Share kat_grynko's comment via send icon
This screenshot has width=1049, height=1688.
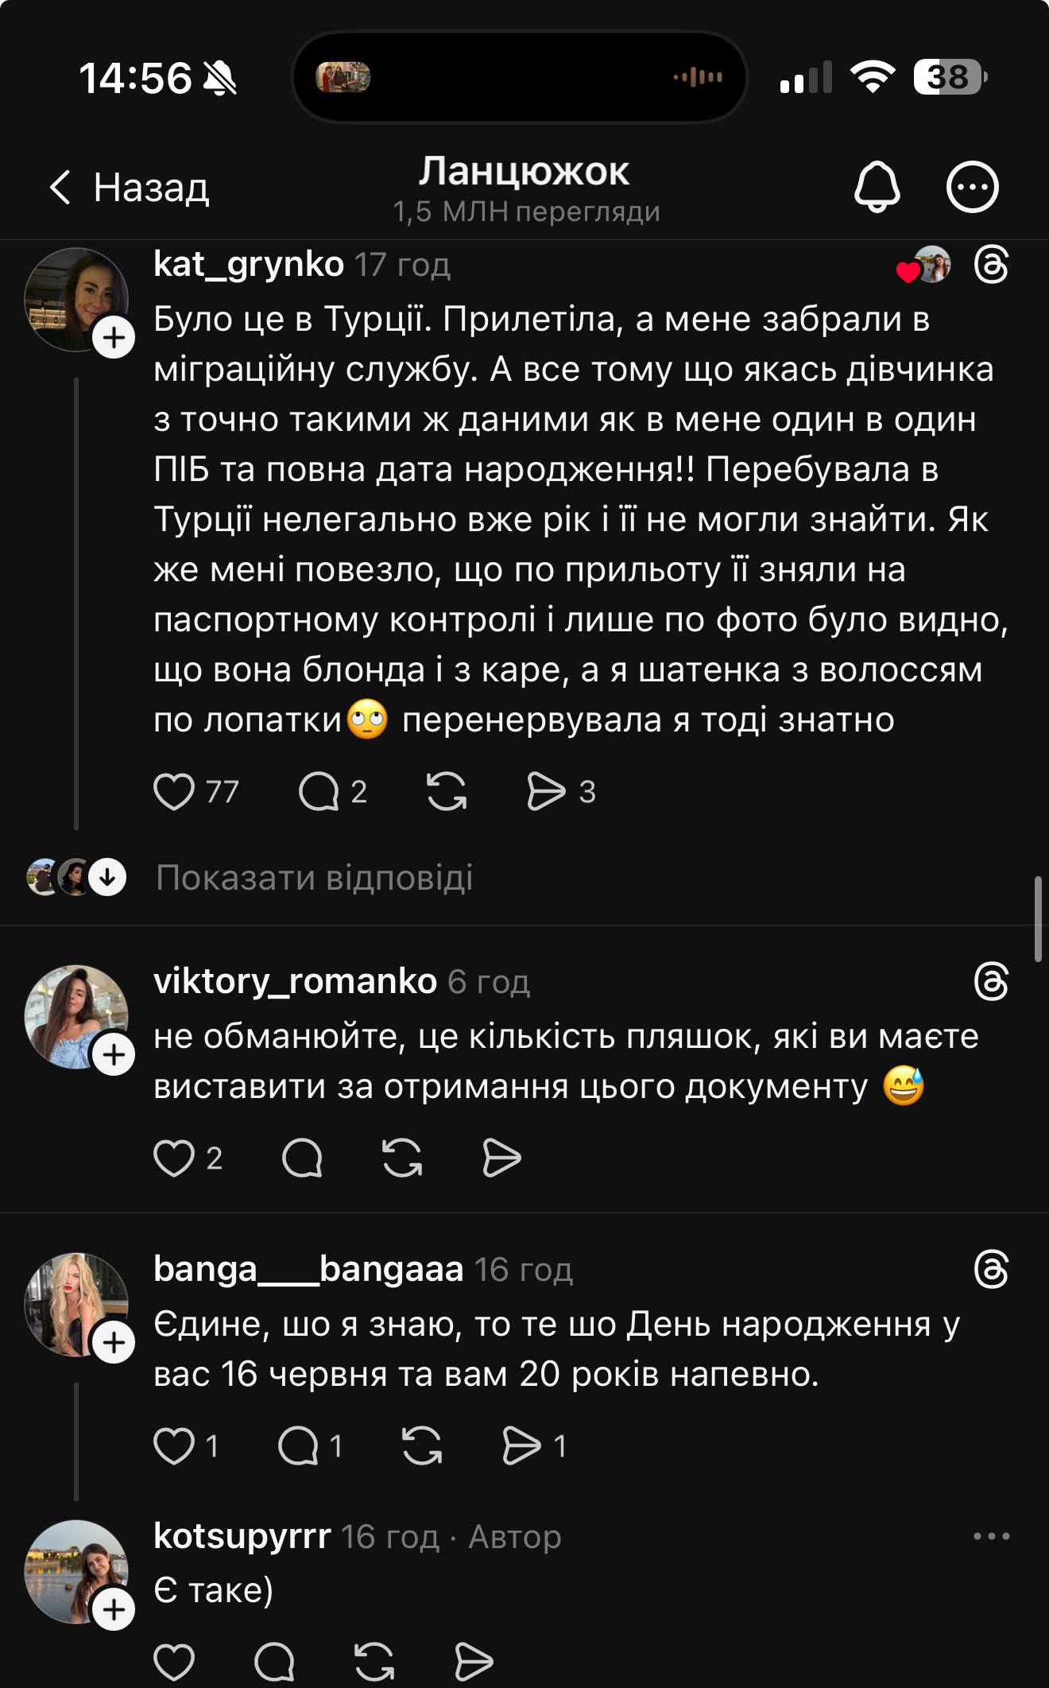click(546, 792)
